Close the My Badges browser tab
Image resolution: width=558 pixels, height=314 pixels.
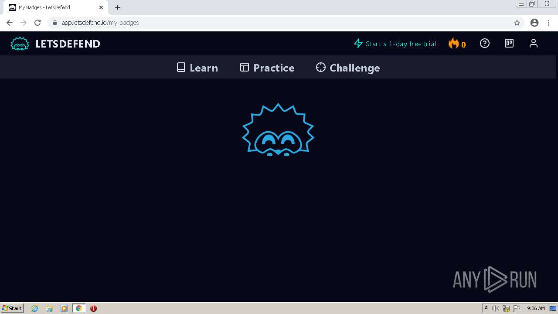[101, 7]
